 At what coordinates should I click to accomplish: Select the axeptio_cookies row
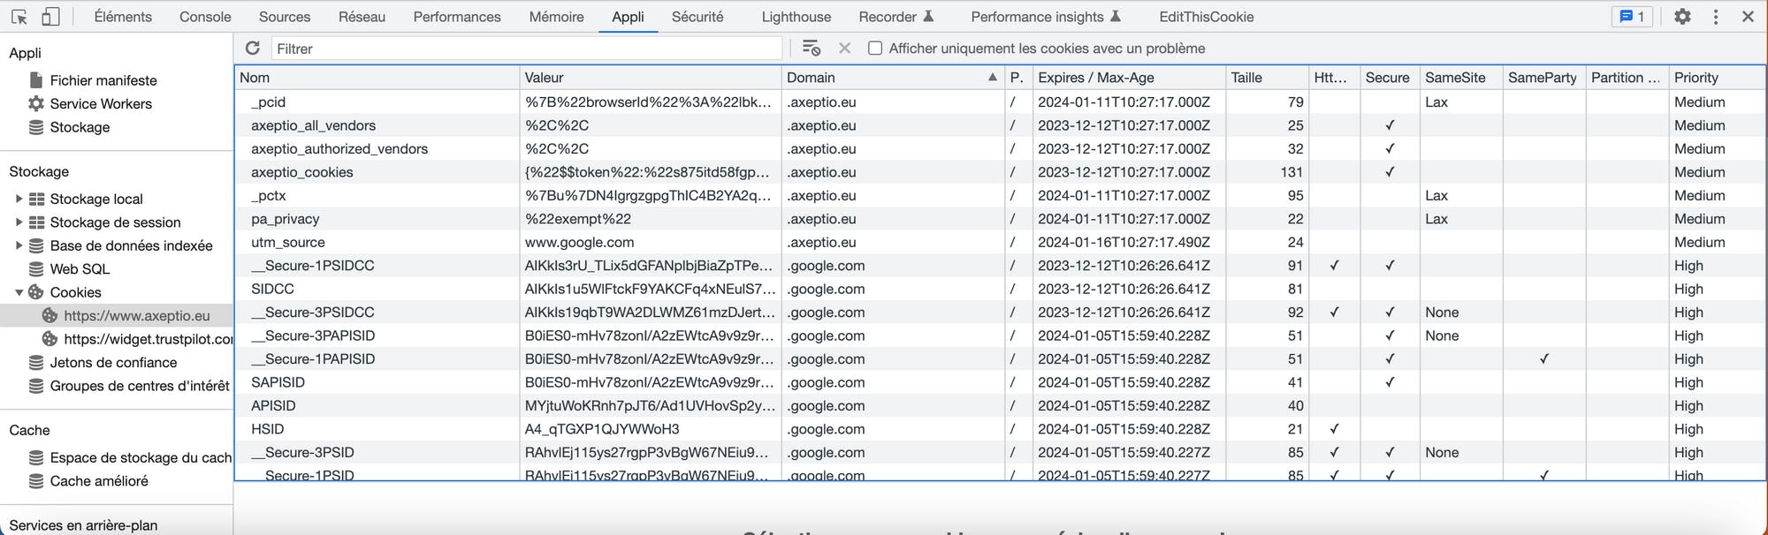(1000, 172)
